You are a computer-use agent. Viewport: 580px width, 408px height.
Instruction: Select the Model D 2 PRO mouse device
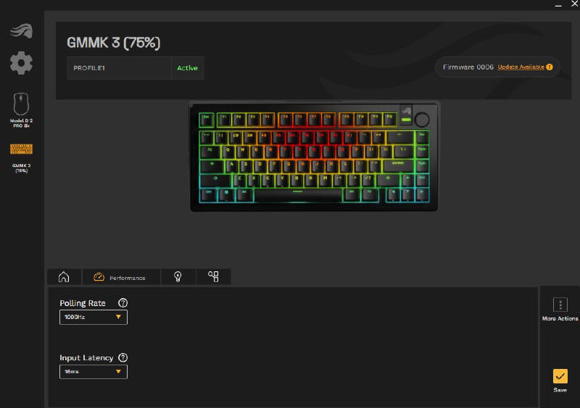tap(21, 110)
